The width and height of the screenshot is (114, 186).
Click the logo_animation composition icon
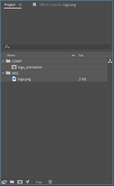pos(14,67)
